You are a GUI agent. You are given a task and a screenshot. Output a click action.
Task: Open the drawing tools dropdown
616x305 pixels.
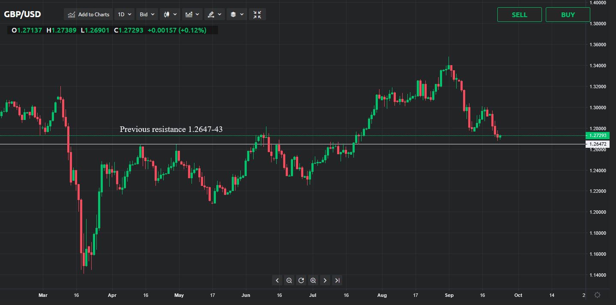(x=214, y=14)
